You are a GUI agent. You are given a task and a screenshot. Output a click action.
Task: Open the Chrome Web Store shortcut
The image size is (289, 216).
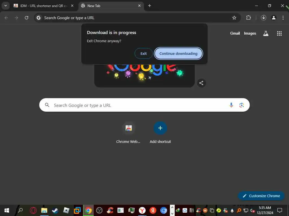pos(128,133)
